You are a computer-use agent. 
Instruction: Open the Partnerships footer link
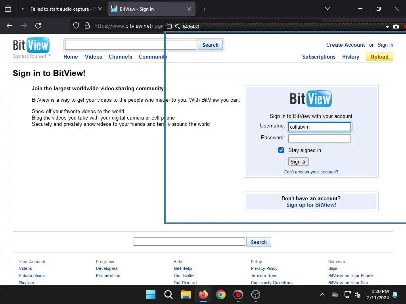[108, 275]
